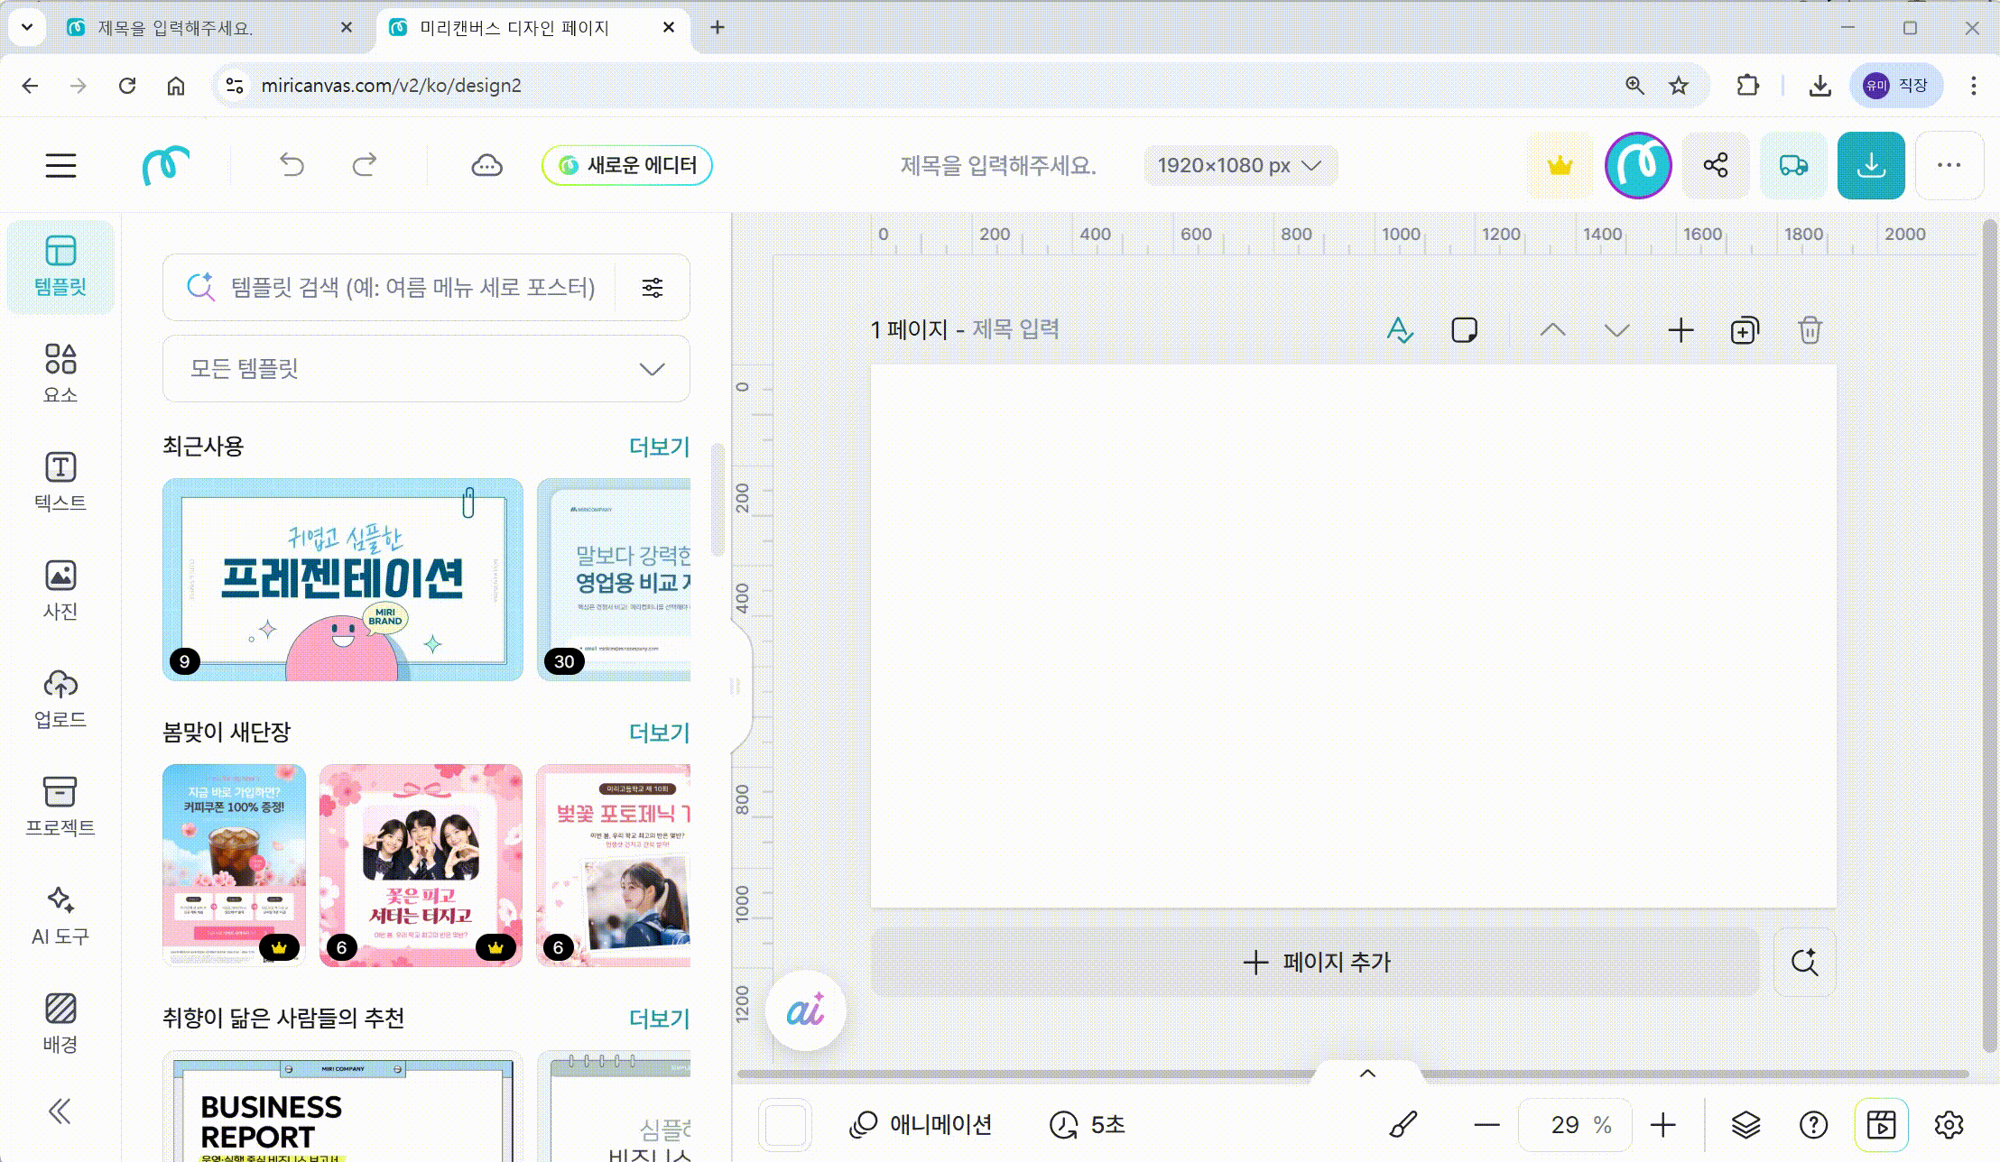The height and width of the screenshot is (1162, 2000).
Task: Open the 요소 elements panel
Action: 60,372
